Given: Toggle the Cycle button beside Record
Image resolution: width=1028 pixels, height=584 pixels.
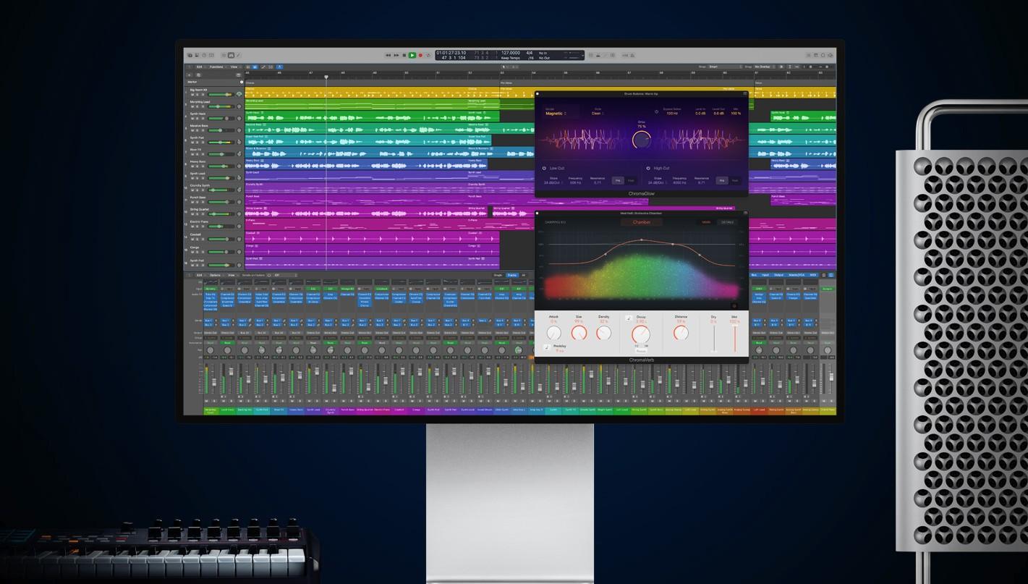Looking at the screenshot, I should coord(428,55).
